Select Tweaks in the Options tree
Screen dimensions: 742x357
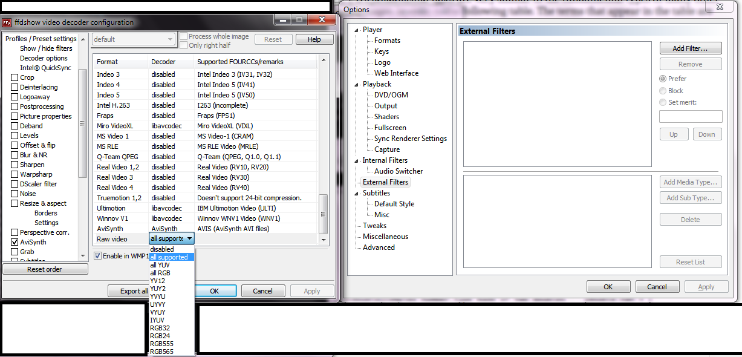click(374, 226)
